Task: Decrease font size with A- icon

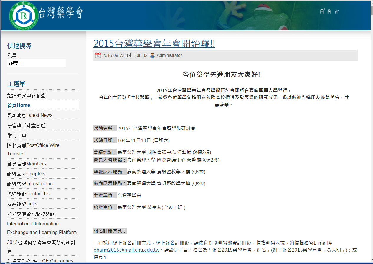Action: pyautogui.click(x=337, y=12)
